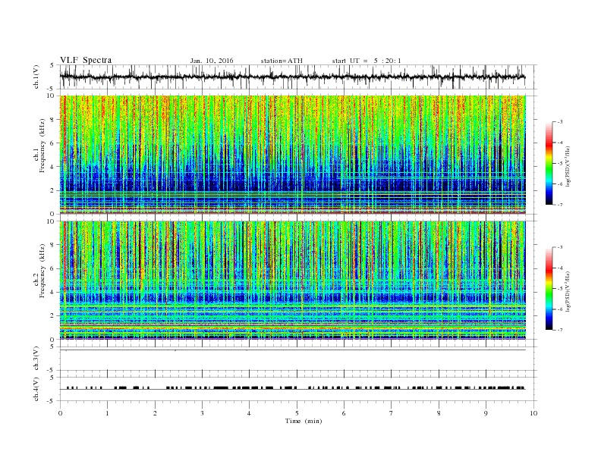Click the ch.2 frequency tick label "8"
The height and width of the screenshot is (464, 601).
pos(53,245)
